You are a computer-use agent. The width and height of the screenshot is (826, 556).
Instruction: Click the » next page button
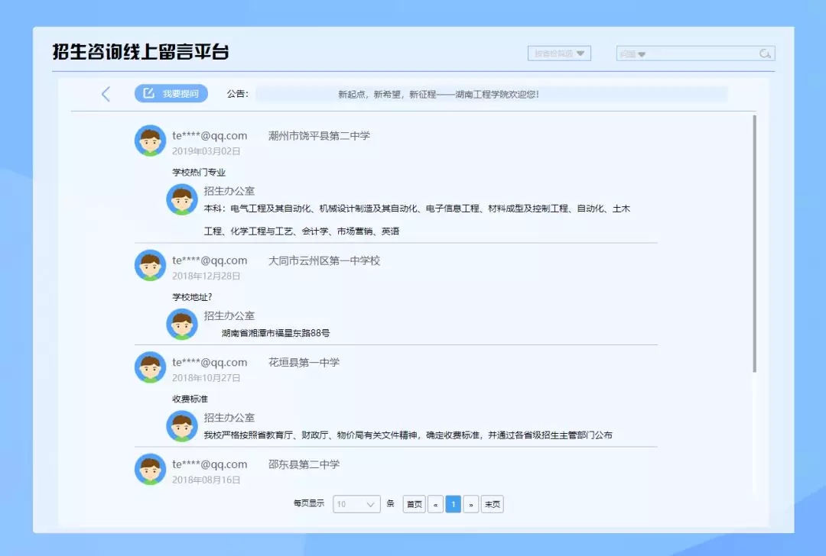pos(471,504)
